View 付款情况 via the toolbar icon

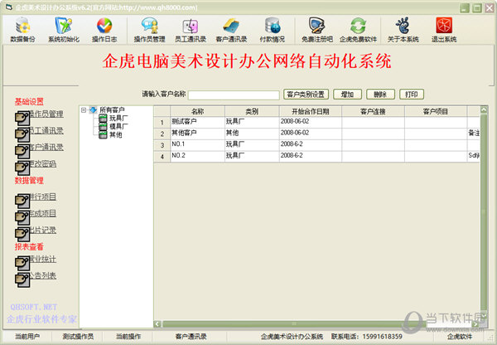tap(272, 30)
